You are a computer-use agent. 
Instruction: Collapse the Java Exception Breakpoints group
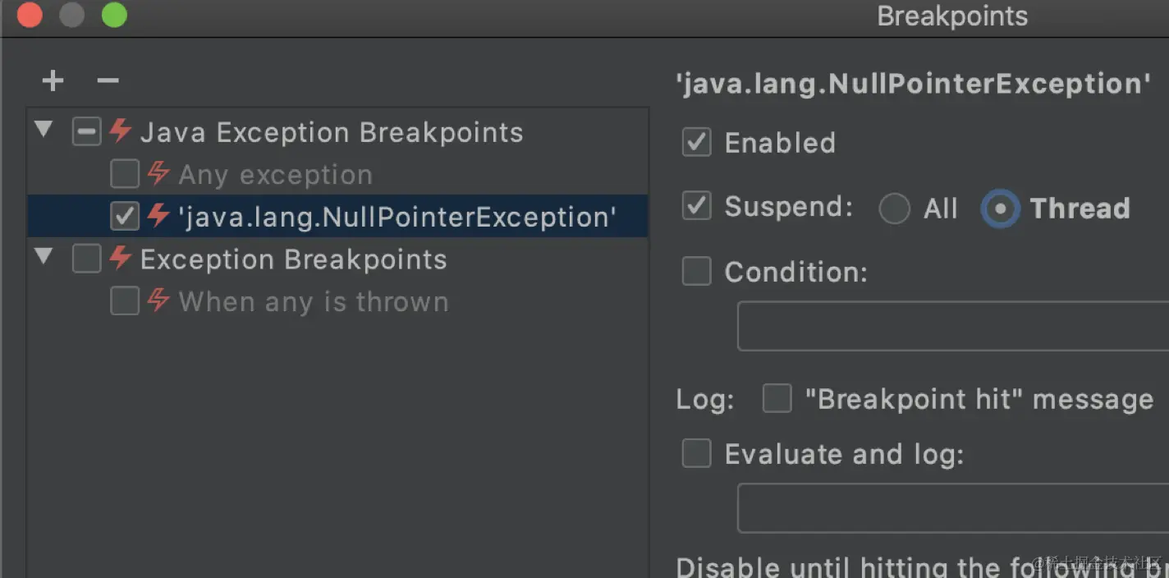click(x=44, y=130)
